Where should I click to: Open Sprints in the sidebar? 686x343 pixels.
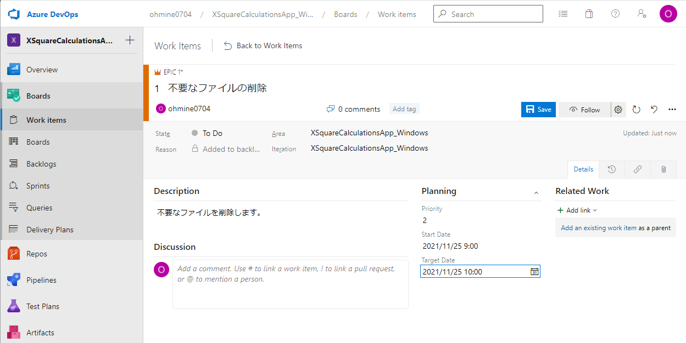tap(71, 186)
